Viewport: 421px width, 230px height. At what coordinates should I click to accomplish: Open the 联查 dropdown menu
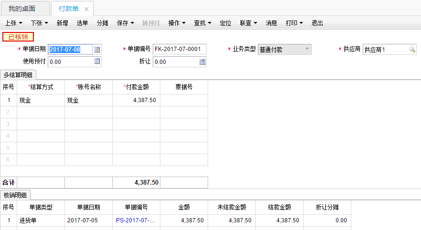pos(248,23)
